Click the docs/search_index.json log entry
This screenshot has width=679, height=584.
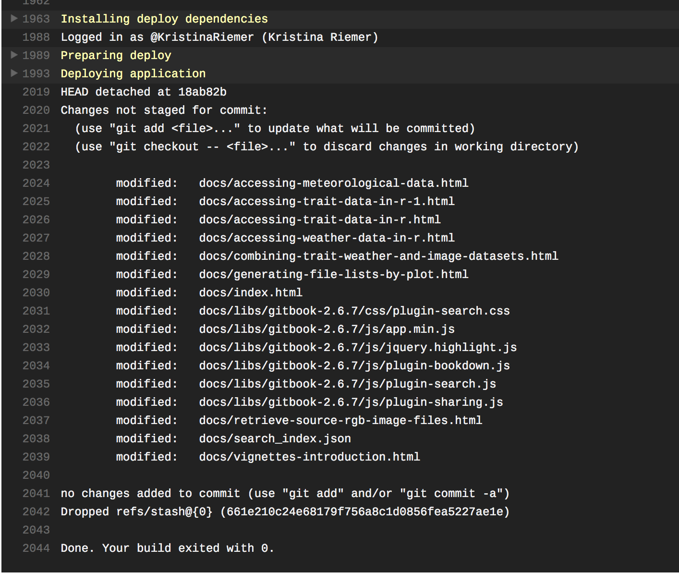pos(233,438)
